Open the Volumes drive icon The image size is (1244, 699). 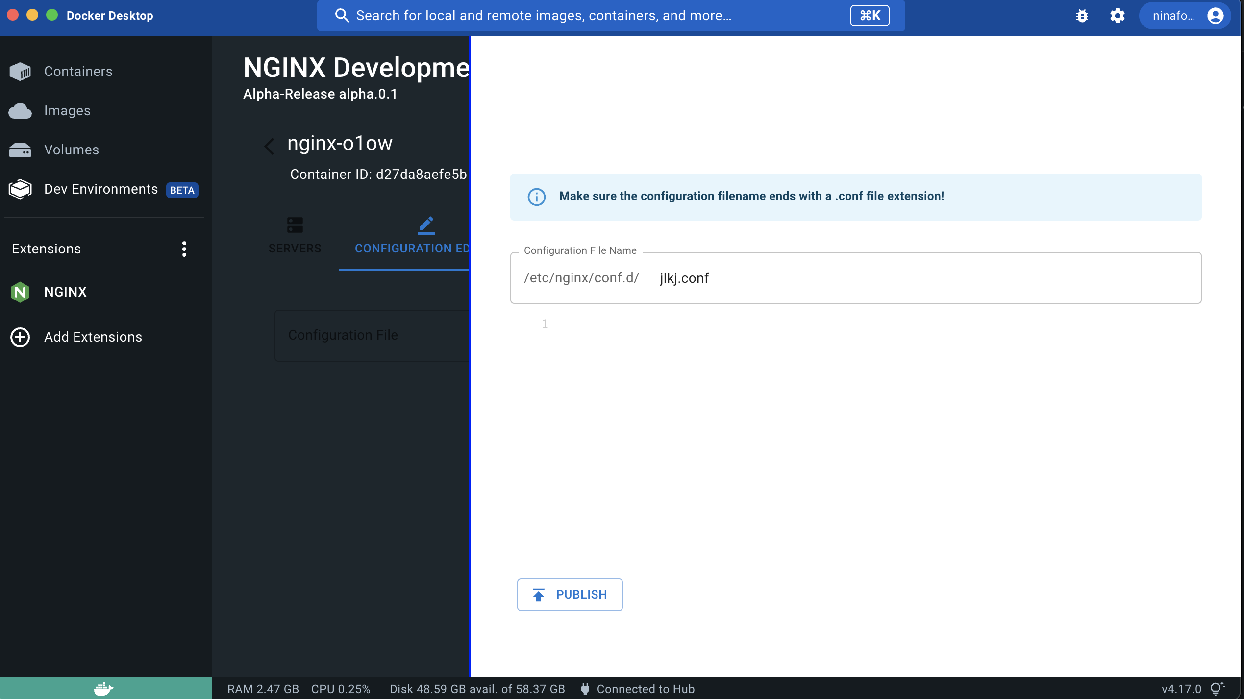point(20,150)
